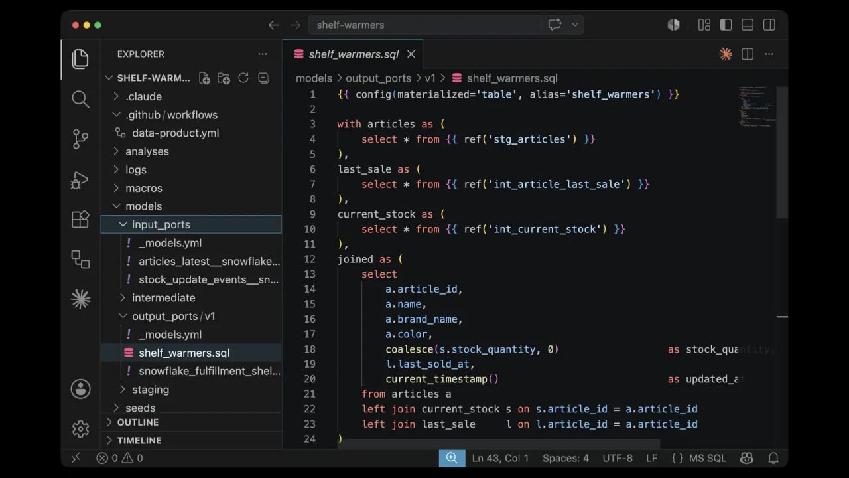Select the shelf_warmers.sql editor tab

354,54
